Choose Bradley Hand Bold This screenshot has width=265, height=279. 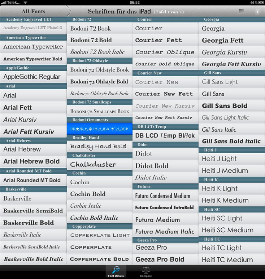[x=100, y=146]
